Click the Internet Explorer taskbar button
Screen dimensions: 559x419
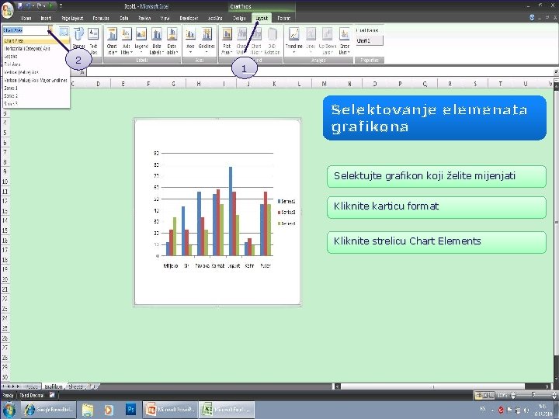click(x=48, y=410)
